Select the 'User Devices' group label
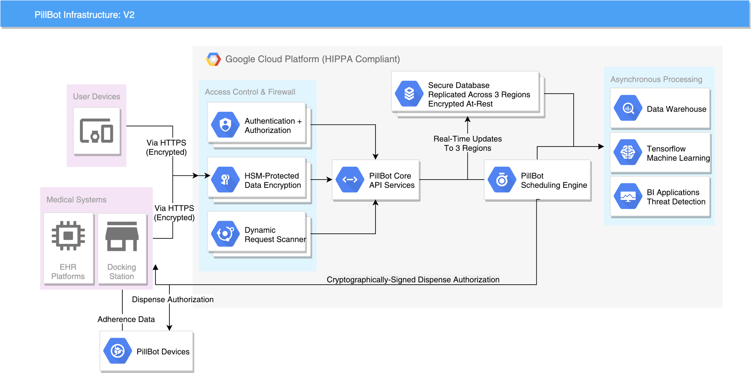Viewport: 751px width, 373px height. [x=97, y=96]
